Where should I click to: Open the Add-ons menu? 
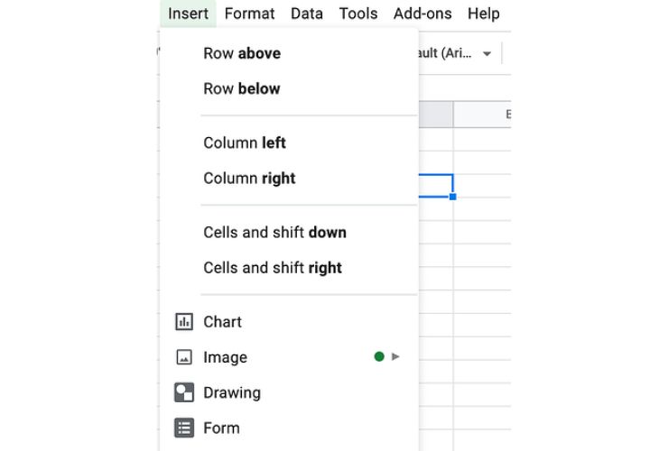click(x=422, y=14)
